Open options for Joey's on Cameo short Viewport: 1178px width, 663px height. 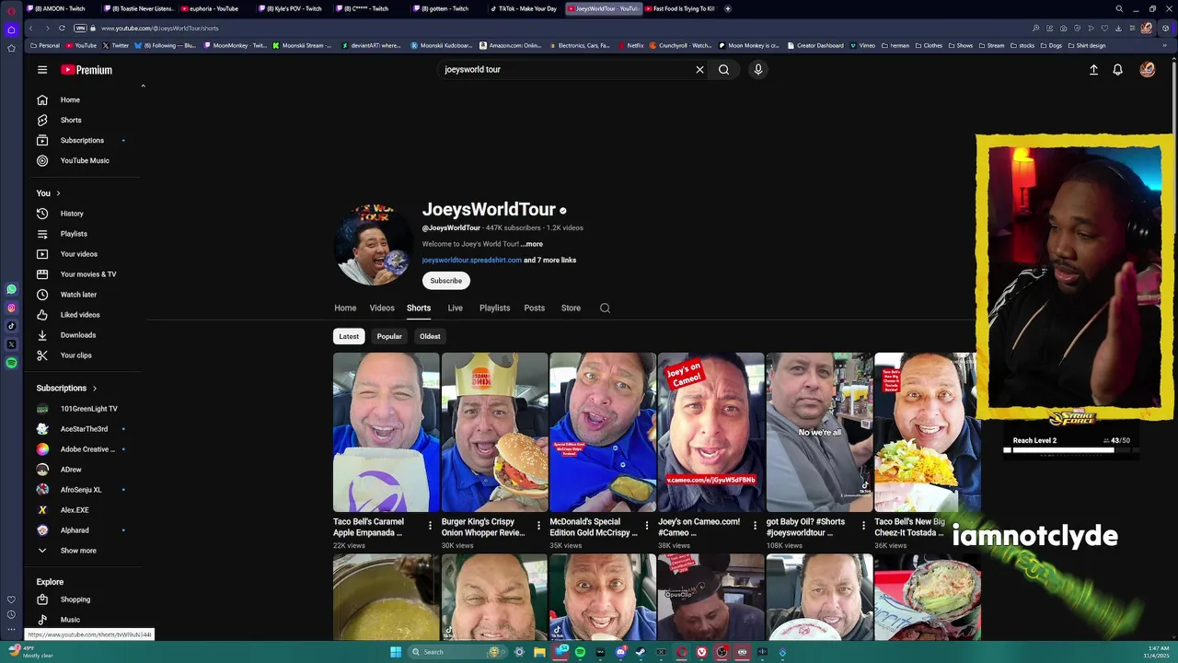[x=755, y=526]
